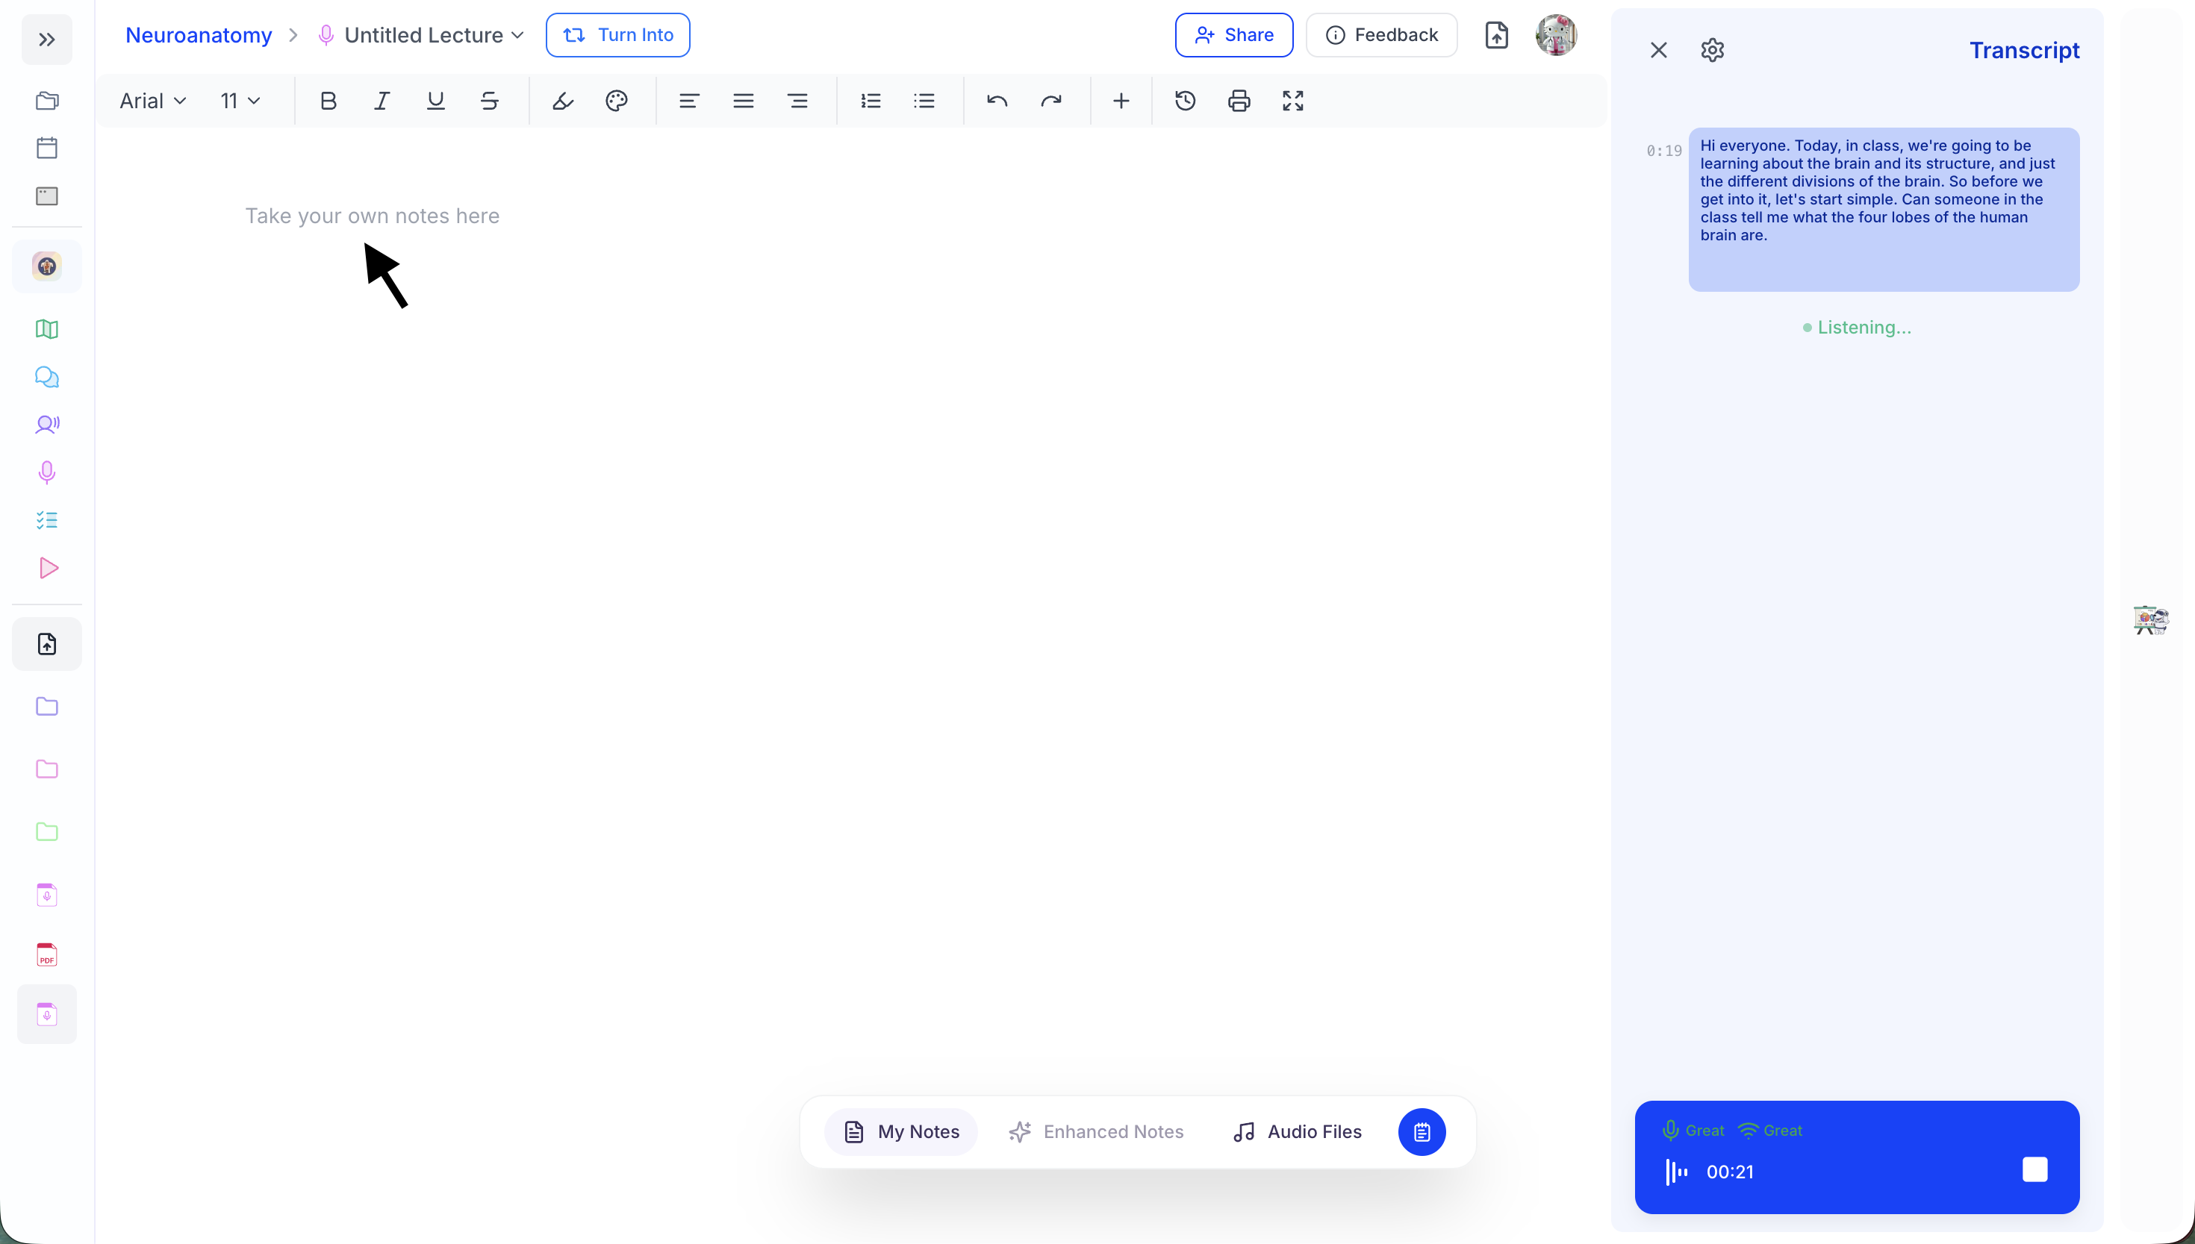
Task: Insert a numbered list
Action: tap(870, 101)
